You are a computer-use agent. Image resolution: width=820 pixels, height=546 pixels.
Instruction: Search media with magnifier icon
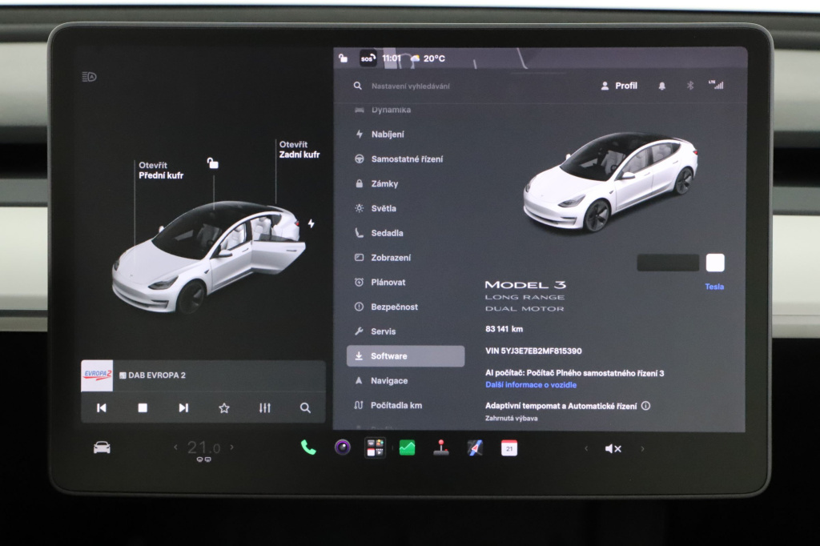(305, 407)
